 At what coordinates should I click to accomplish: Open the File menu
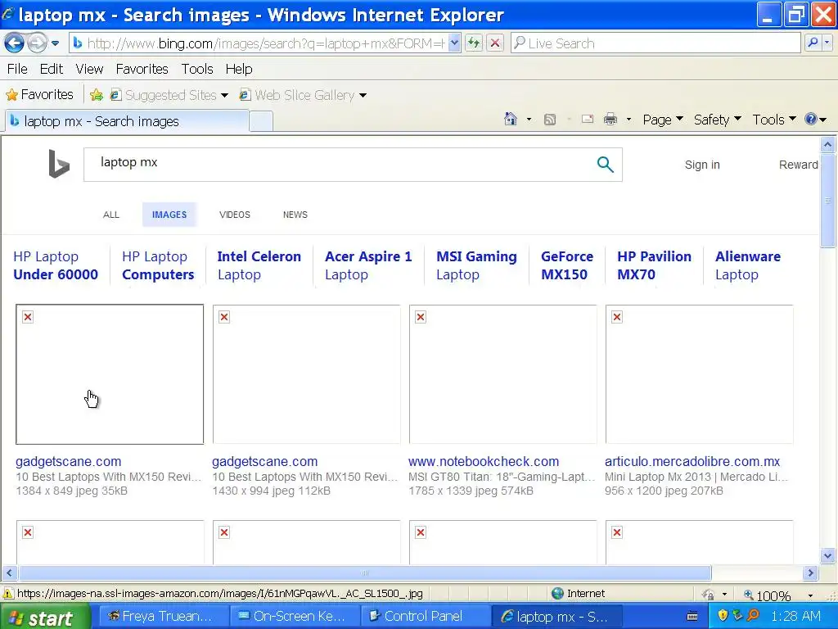(x=17, y=69)
